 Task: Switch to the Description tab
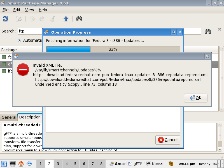click(30, 117)
